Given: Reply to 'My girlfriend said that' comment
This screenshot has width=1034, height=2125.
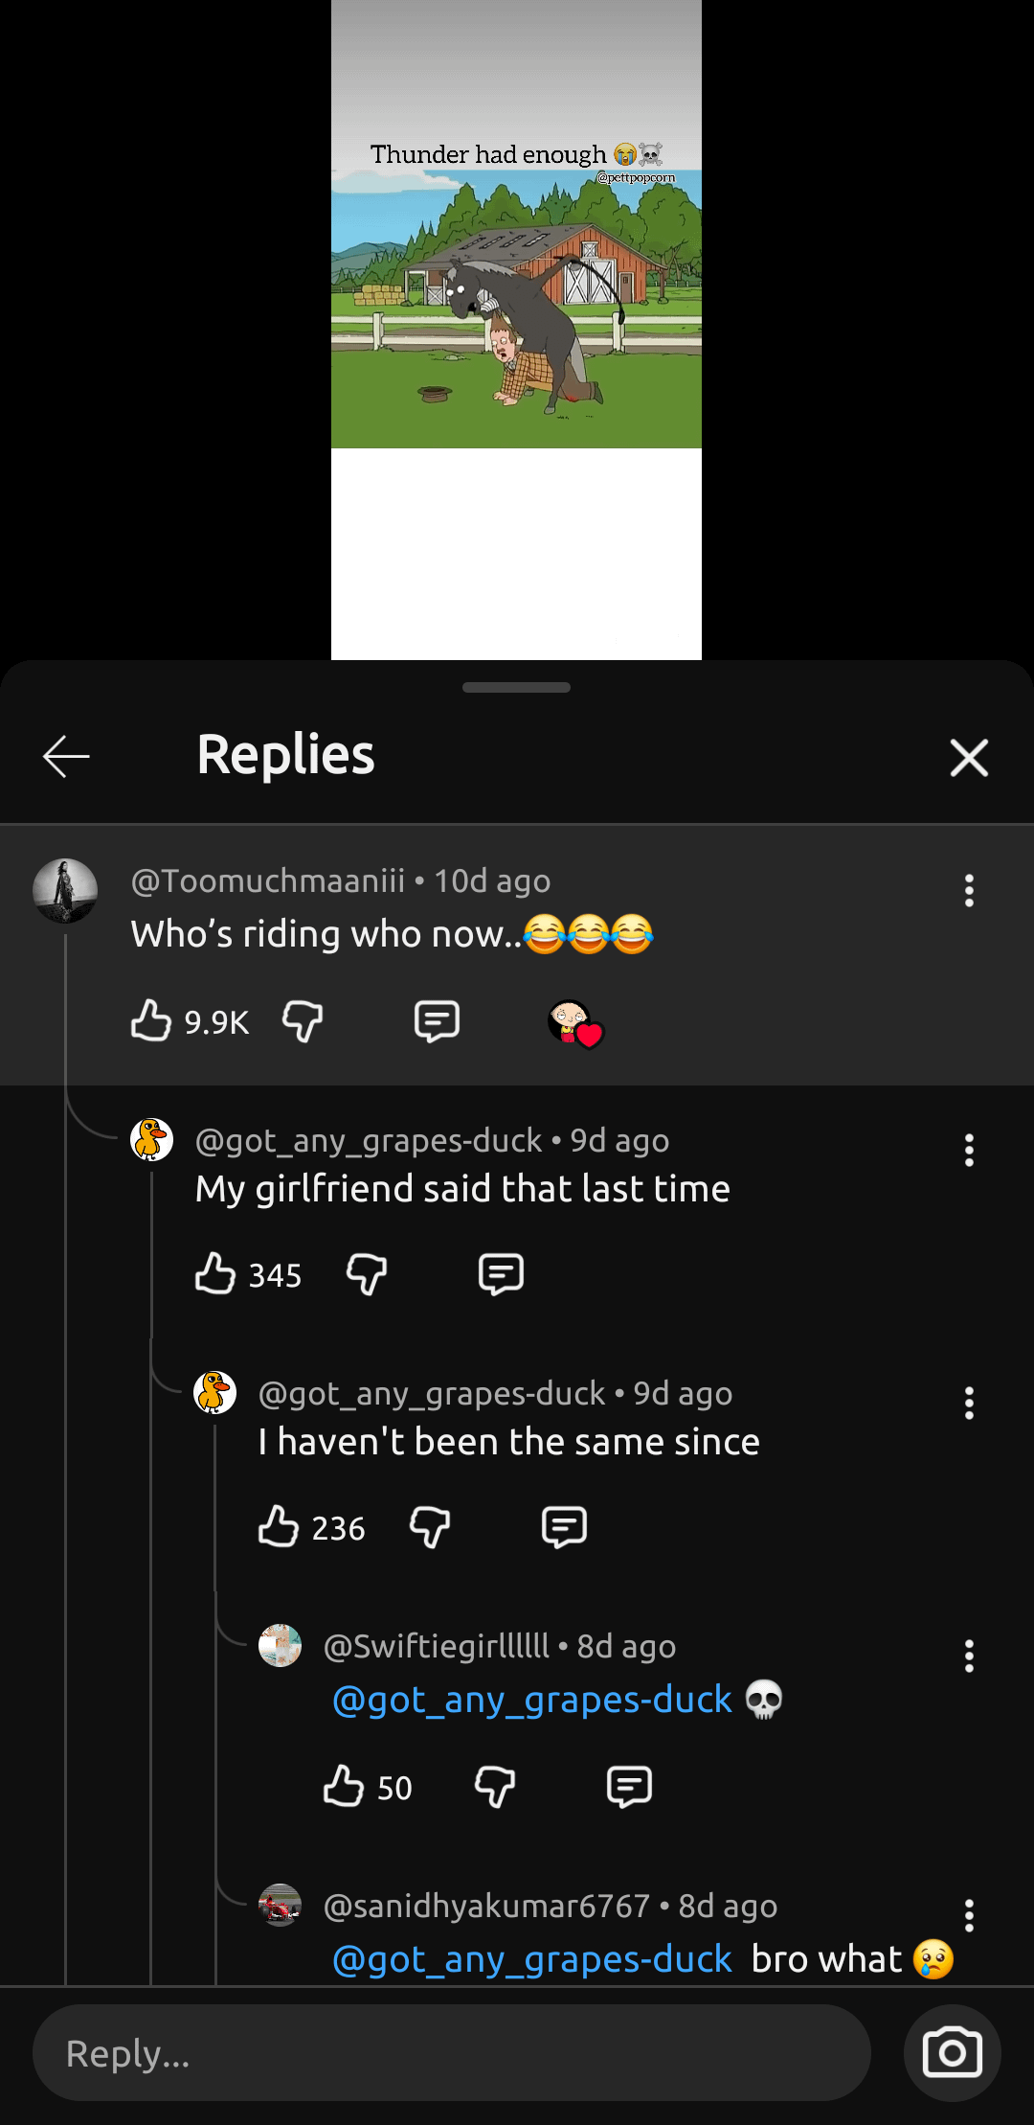Looking at the screenshot, I should point(501,1274).
